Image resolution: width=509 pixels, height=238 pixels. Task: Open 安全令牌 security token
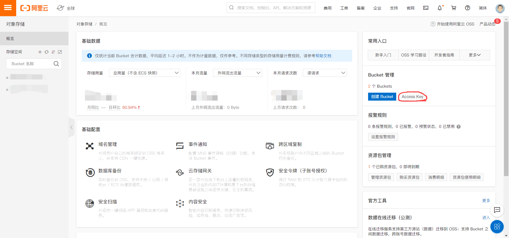tap(303, 171)
